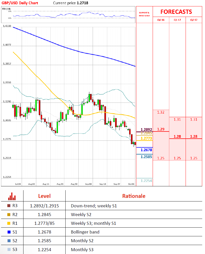Click the 1.2585 support level label
This screenshot has height=254, width=205.
point(146,157)
